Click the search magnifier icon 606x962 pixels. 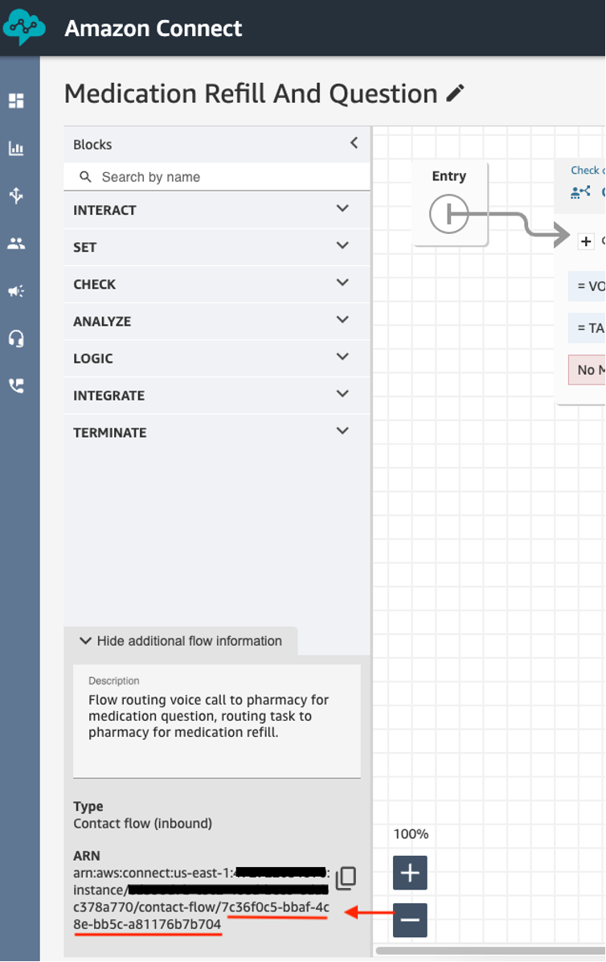coord(85,177)
